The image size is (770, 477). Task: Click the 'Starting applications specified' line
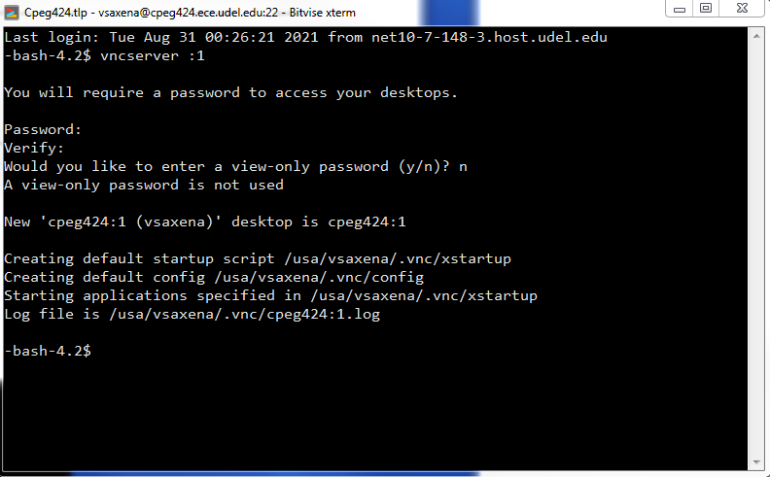pyautogui.click(x=270, y=295)
